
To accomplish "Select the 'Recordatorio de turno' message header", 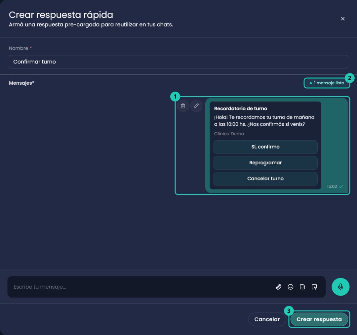I will coord(241,108).
